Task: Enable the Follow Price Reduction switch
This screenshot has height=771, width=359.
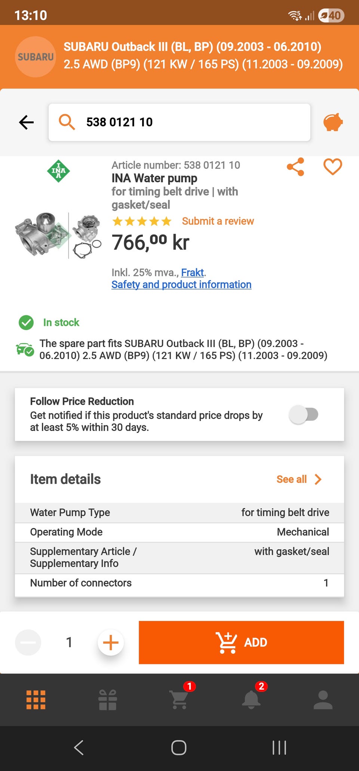Action: pos(304,415)
